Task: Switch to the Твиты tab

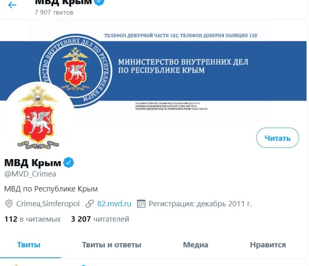Action: [x=29, y=245]
